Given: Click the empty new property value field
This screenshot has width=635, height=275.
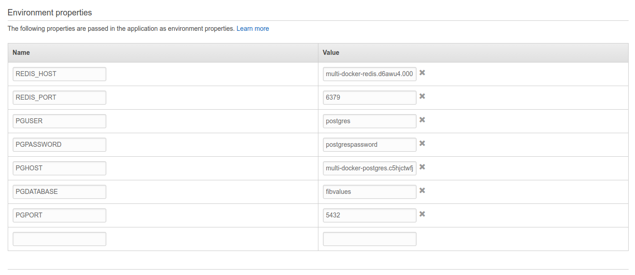Looking at the screenshot, I should coord(370,239).
